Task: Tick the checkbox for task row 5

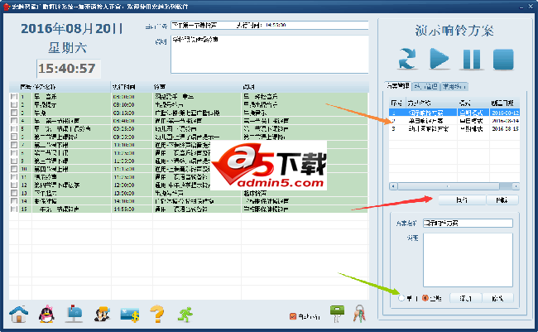Action: (x=14, y=129)
